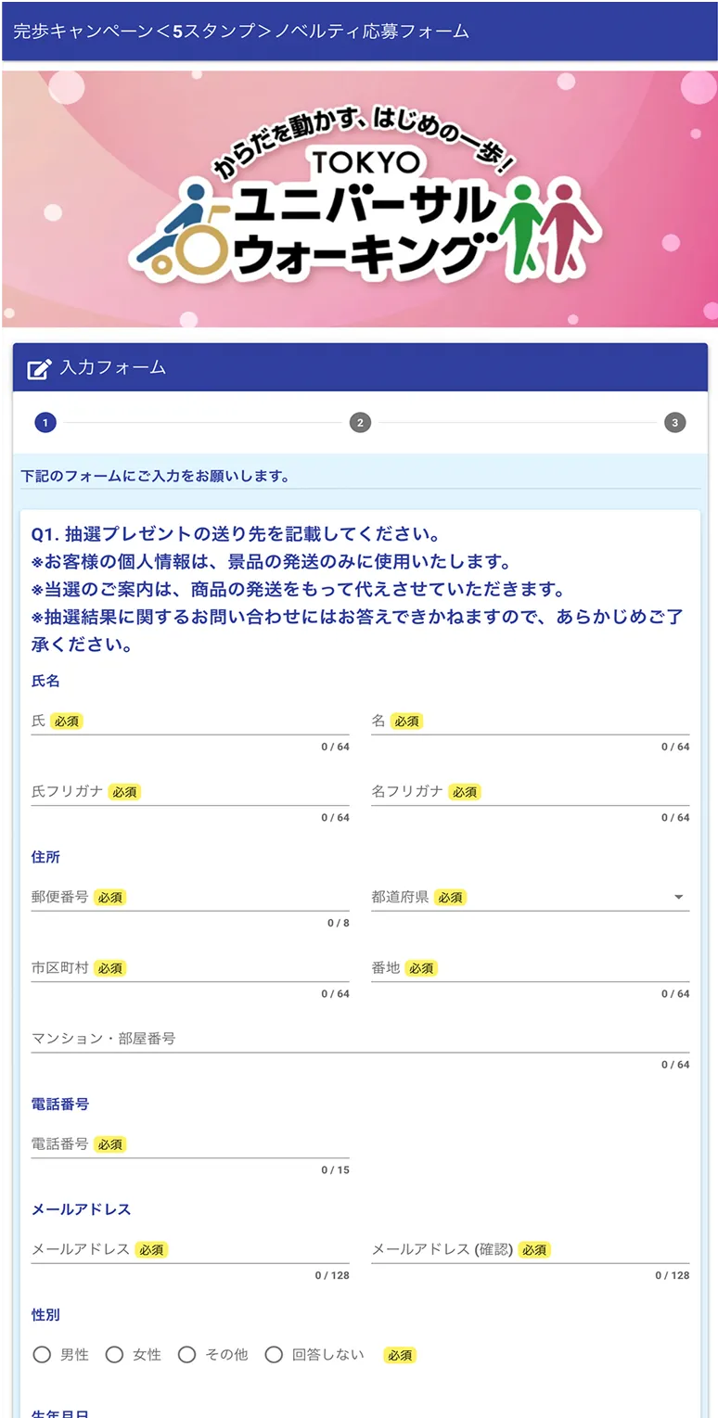Click the 氏 surname input field
The height and width of the screenshot is (1418, 718).
point(189,722)
